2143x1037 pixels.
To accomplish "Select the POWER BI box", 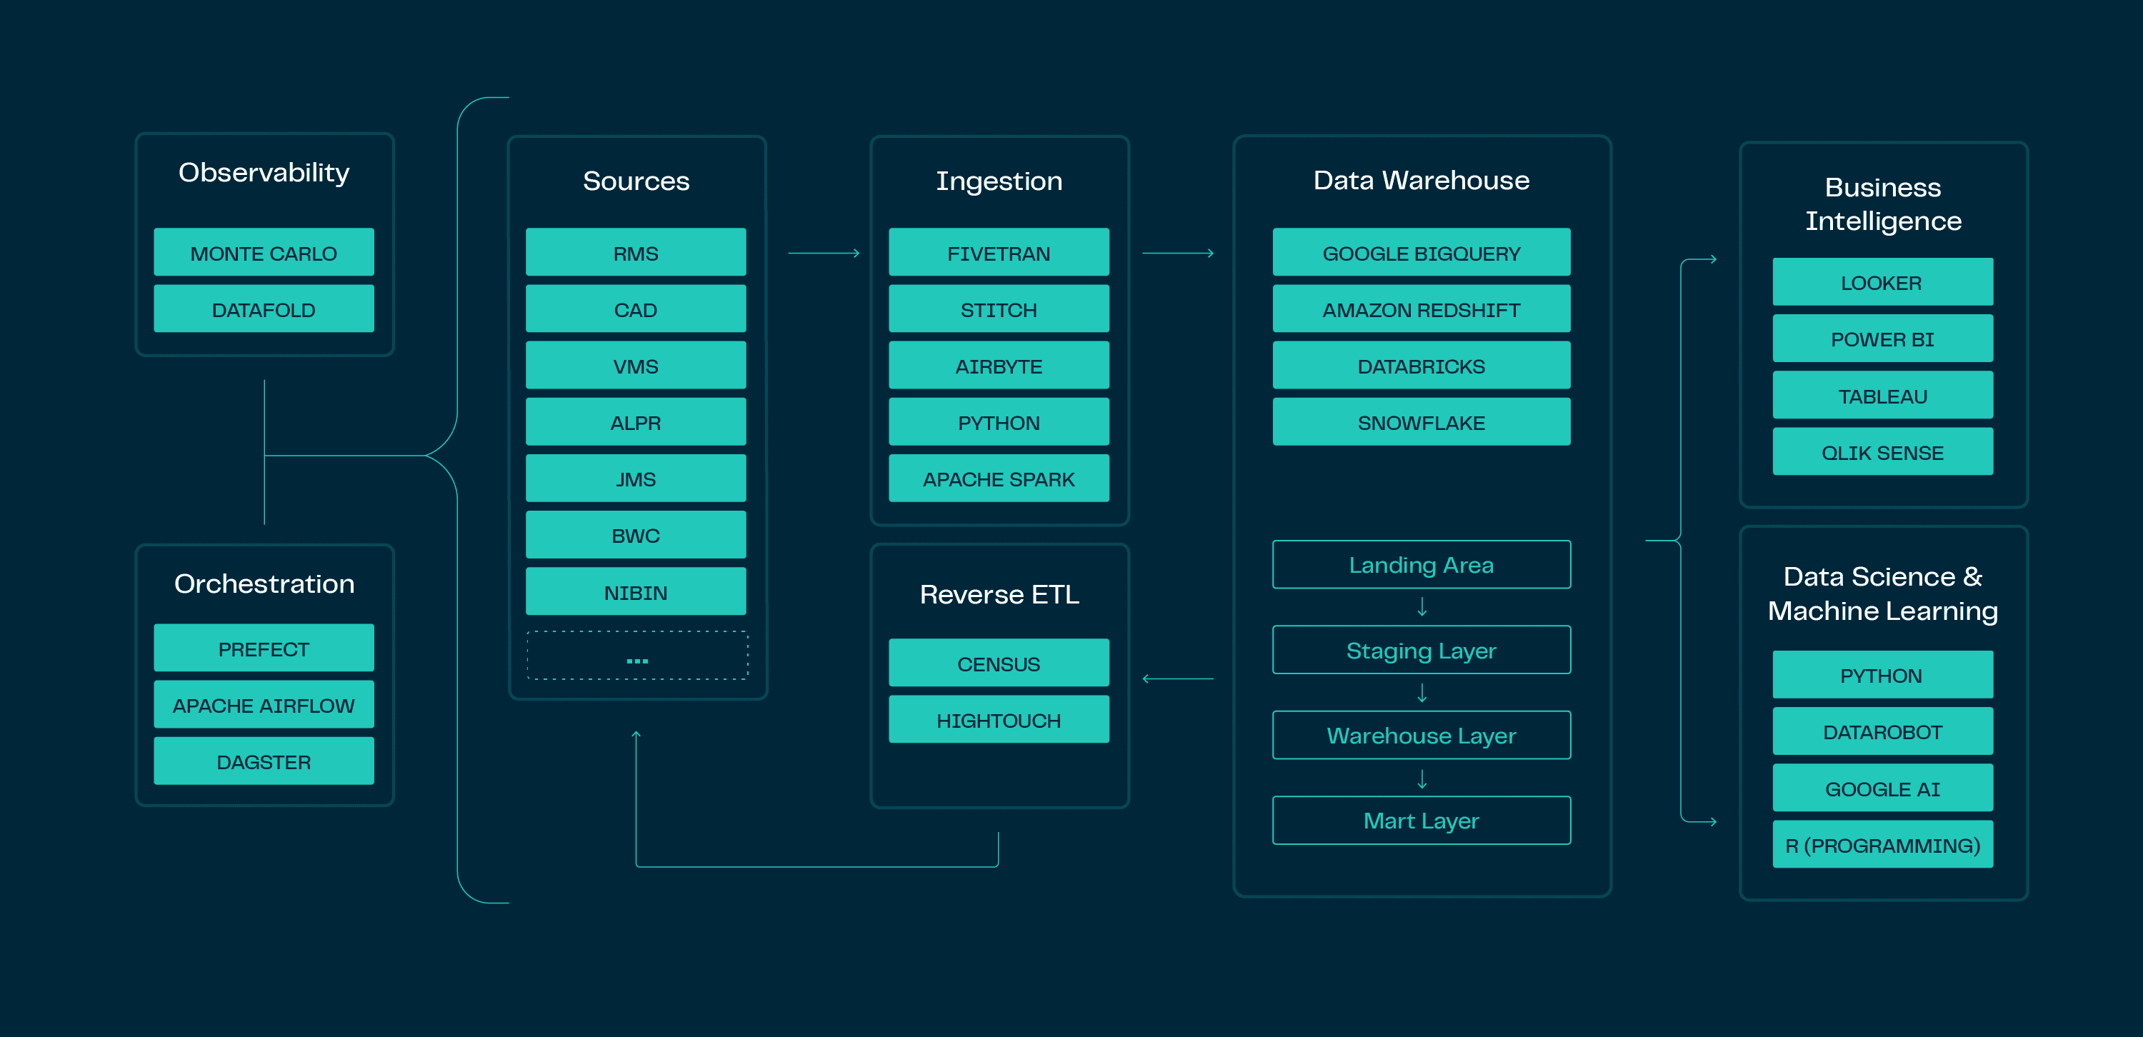I will [x=1882, y=339].
